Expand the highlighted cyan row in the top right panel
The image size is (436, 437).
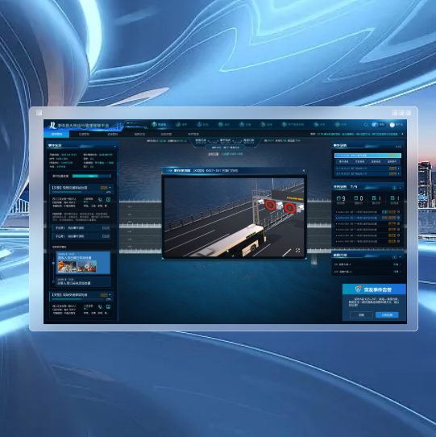(x=367, y=156)
